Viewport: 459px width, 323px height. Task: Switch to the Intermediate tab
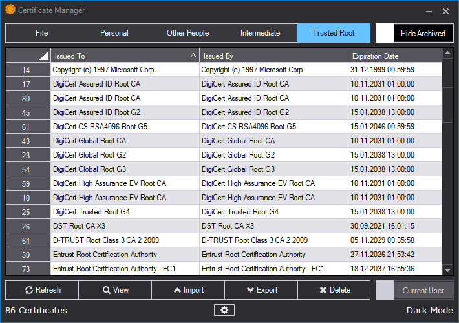(x=261, y=33)
